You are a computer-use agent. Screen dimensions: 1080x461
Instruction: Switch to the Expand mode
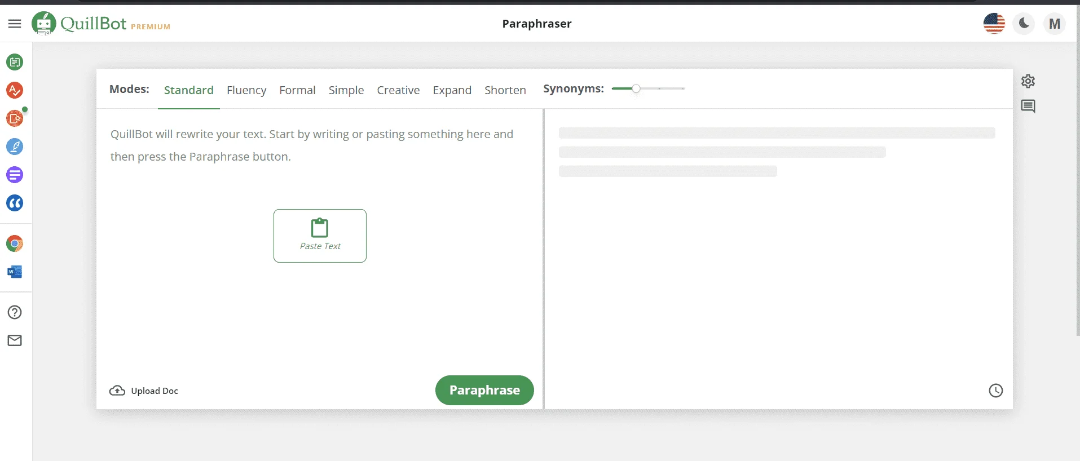[452, 90]
